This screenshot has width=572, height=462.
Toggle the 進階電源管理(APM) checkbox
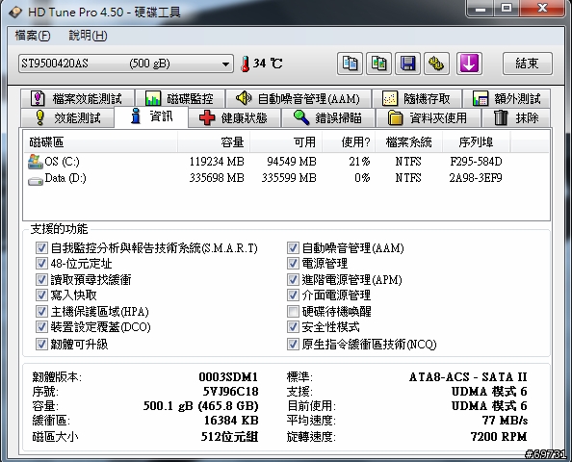[x=293, y=279]
